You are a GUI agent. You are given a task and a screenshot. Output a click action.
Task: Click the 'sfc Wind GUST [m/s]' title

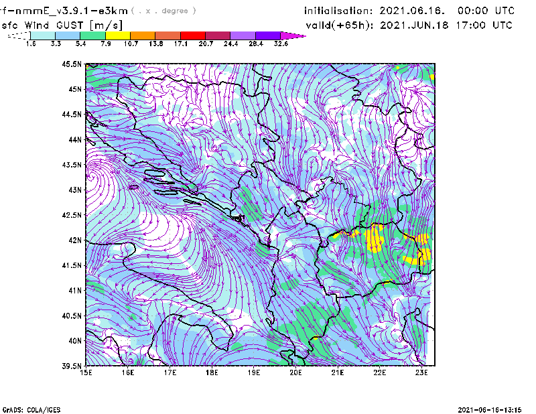[62, 25]
